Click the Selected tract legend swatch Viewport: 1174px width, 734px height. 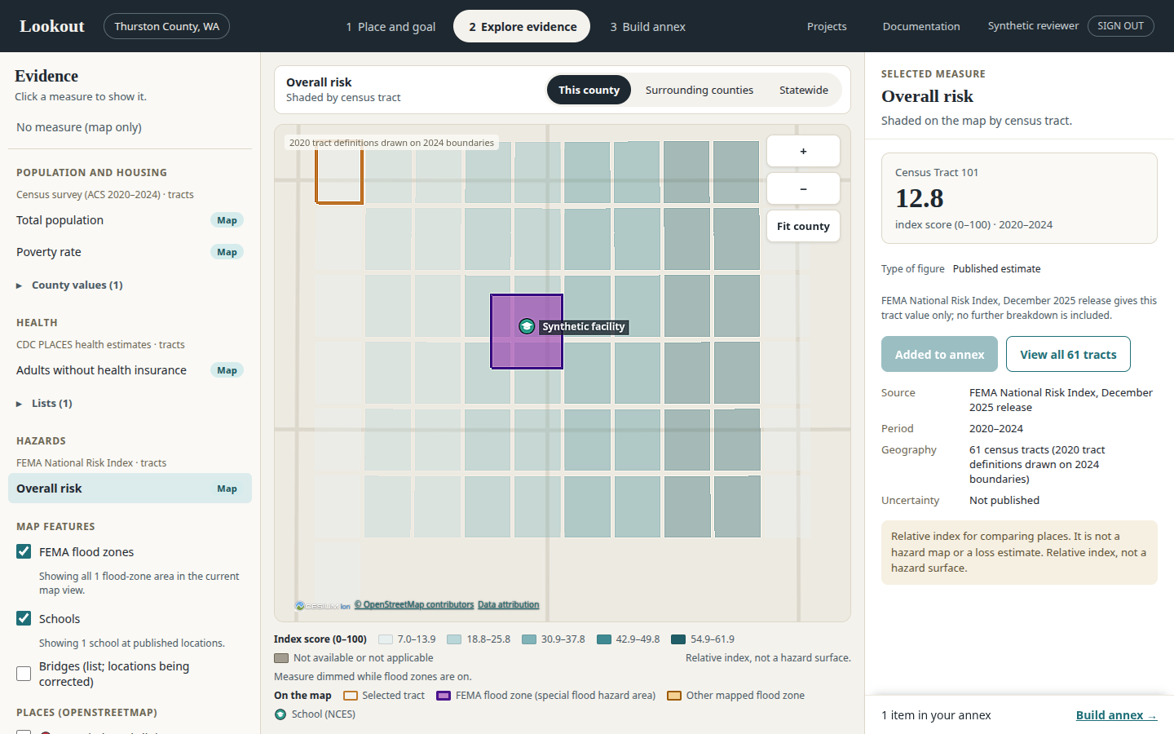pos(351,696)
